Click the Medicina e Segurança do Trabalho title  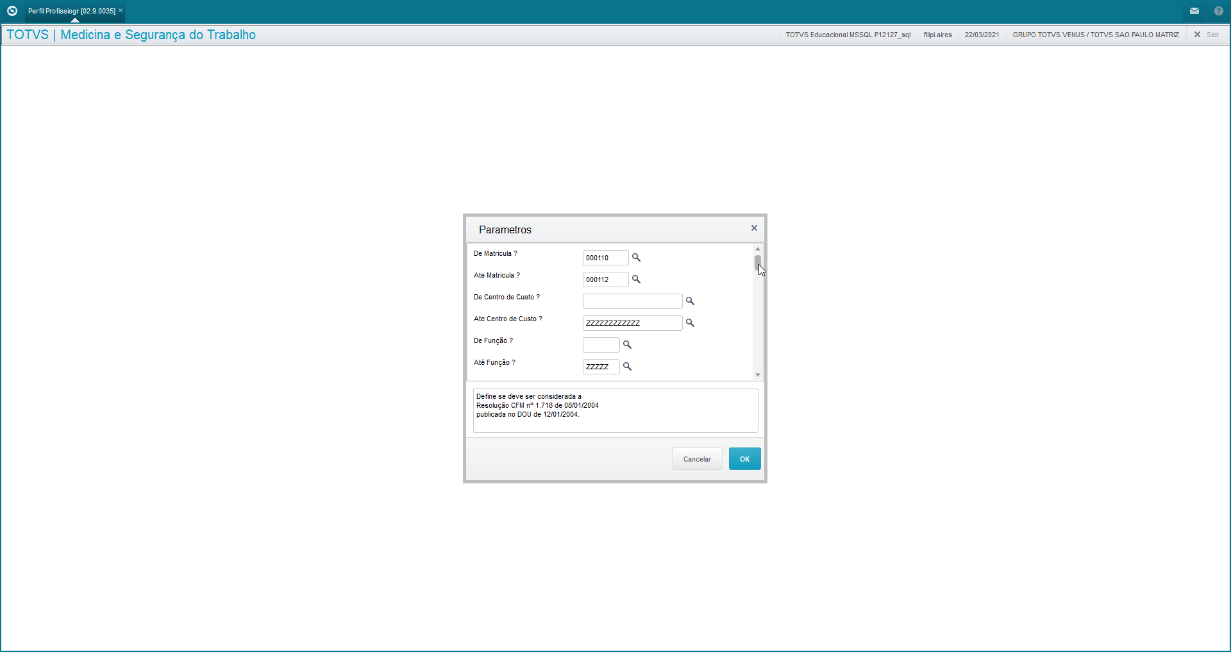(x=158, y=35)
